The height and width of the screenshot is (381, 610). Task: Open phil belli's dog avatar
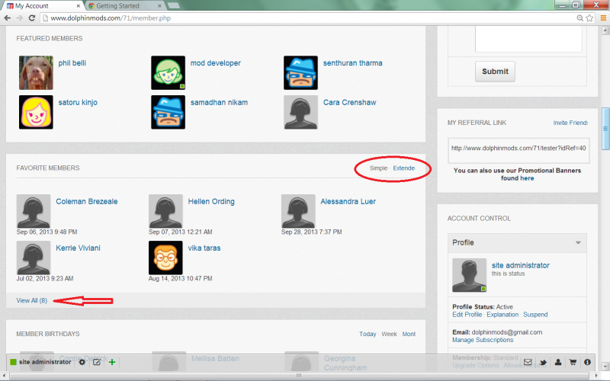36,72
